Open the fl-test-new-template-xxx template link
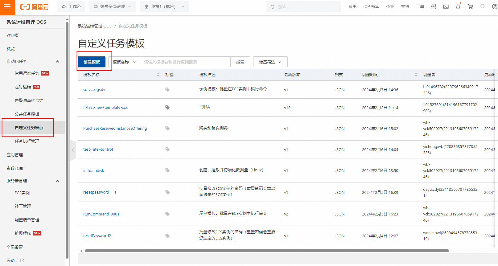Screen dimensions: 498x266 [105, 108]
